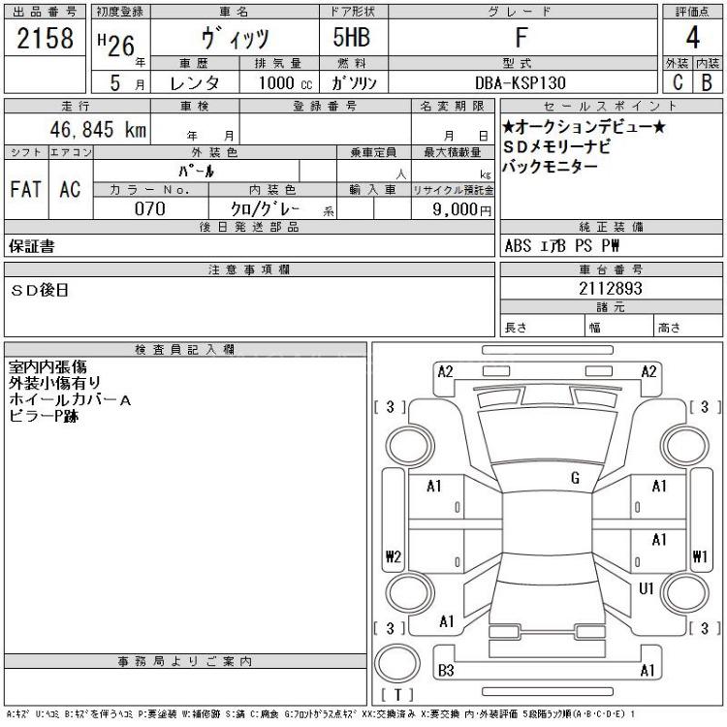The width and height of the screenshot is (727, 727).
Task: Click the color number 070 field
Action: 150,208
